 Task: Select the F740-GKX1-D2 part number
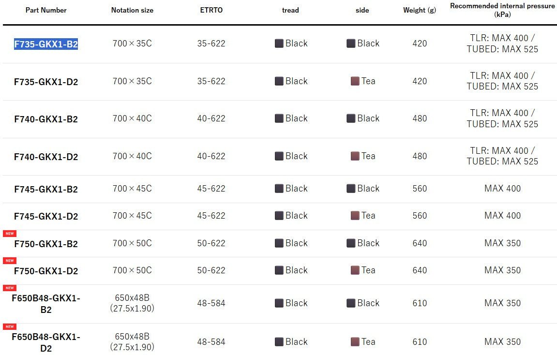[46, 157]
